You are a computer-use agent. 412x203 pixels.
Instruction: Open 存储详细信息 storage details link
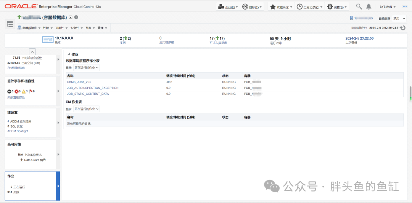coord(16,68)
